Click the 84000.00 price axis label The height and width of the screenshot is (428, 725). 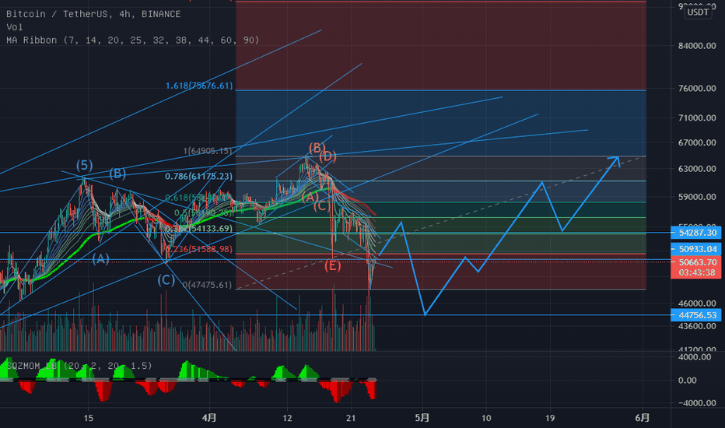point(697,46)
